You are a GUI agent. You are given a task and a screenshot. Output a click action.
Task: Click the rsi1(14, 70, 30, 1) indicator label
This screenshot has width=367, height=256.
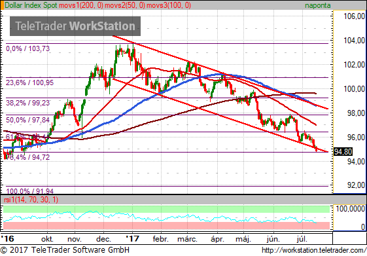click(x=31, y=200)
